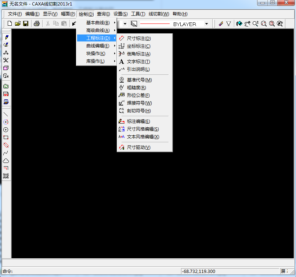Expand the 基本曲线(B) submenu
Viewport: 296px width, 277px height.
coord(97,23)
